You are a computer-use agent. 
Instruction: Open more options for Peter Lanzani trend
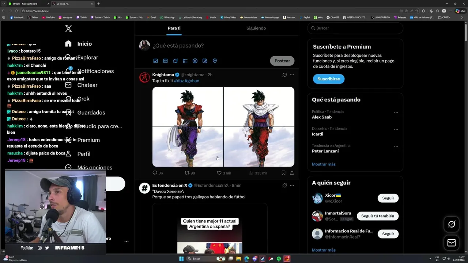(x=396, y=146)
